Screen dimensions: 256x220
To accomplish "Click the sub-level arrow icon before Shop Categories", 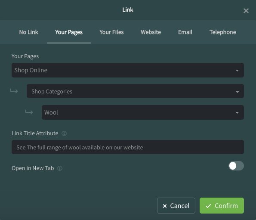I will click(14, 91).
